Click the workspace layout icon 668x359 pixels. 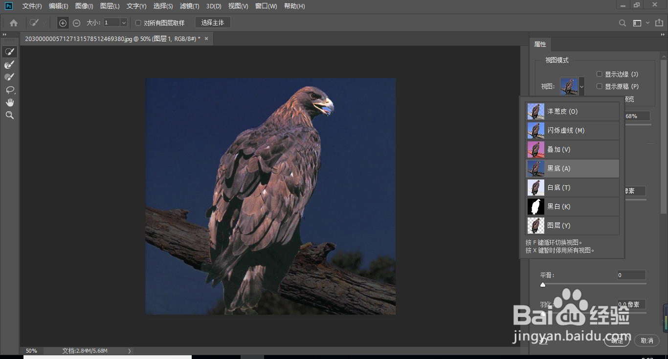(637, 23)
